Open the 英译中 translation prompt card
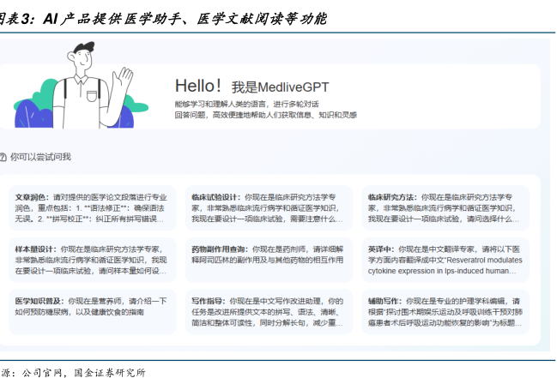 444,260
